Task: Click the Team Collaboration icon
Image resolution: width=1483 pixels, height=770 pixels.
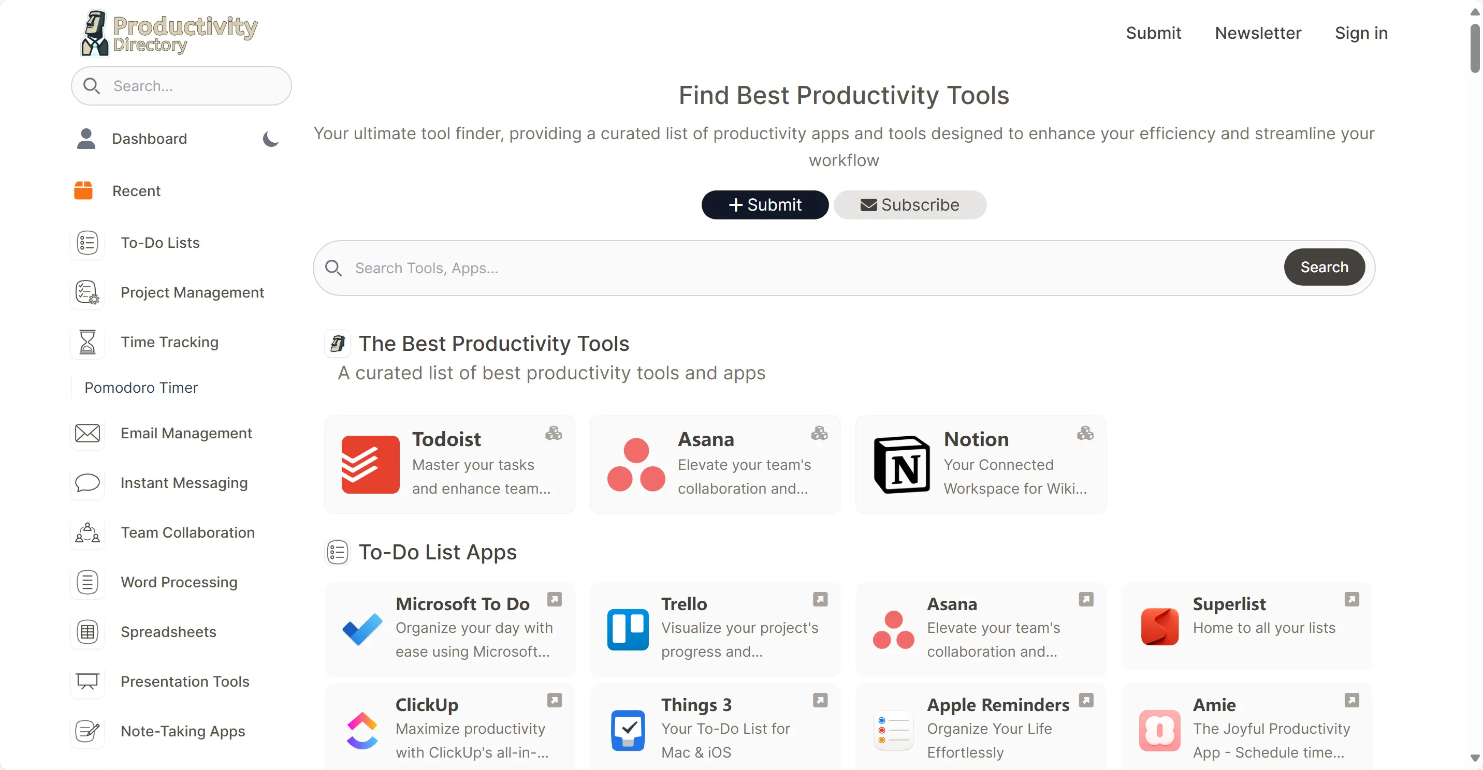Action: (88, 533)
